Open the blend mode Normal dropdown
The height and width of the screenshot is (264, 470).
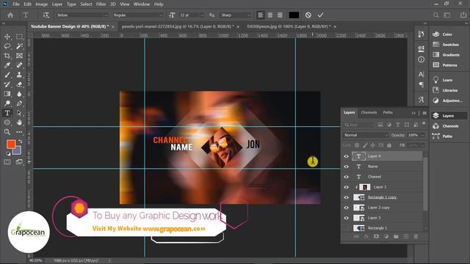pos(366,135)
